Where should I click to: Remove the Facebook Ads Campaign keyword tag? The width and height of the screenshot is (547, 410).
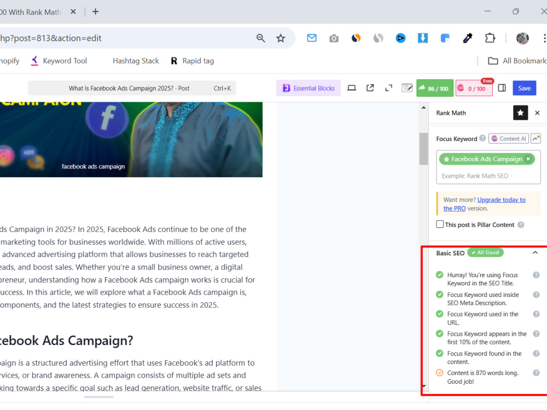coord(528,159)
